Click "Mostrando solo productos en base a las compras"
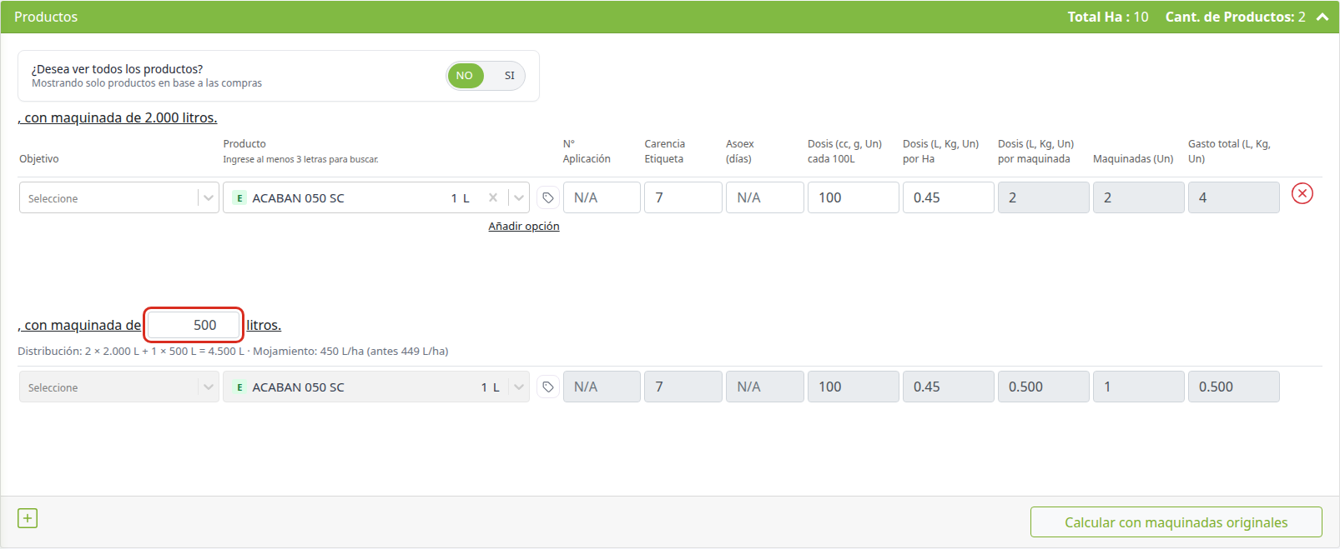This screenshot has height=549, width=1340. pos(147,83)
